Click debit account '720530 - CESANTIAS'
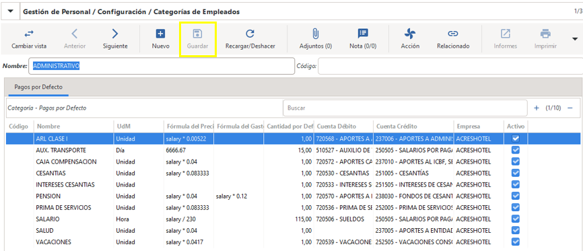Screen dimensions: 583x251 pyautogui.click(x=342, y=173)
